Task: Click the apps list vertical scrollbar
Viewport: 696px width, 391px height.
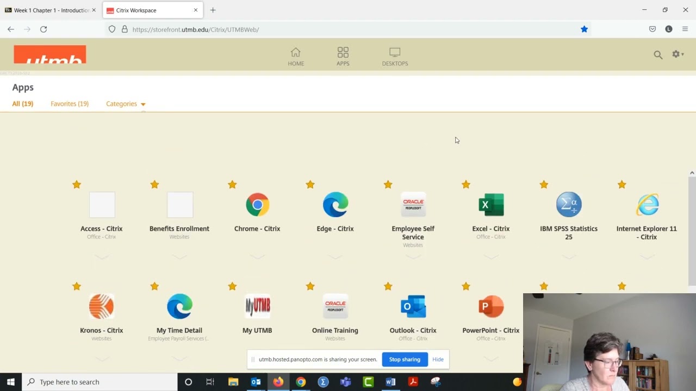Action: (692, 231)
